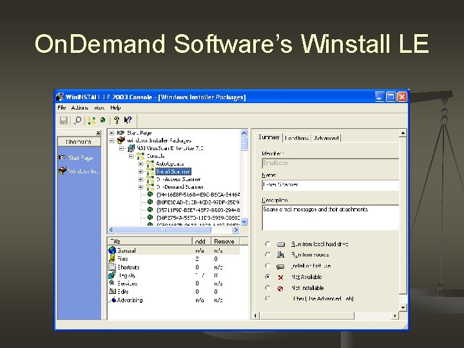Click the Start Page shortcut icon in sidebar
Viewport: 464px width, 348px height.
coord(62,157)
